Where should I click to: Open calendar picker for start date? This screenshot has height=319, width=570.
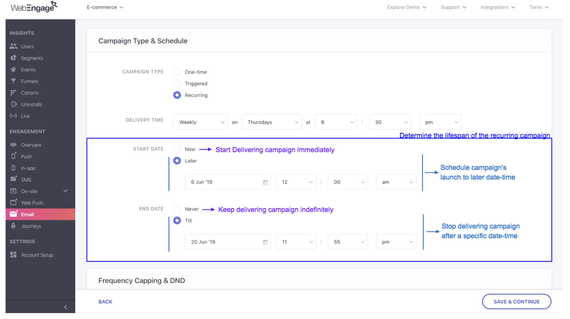click(265, 182)
